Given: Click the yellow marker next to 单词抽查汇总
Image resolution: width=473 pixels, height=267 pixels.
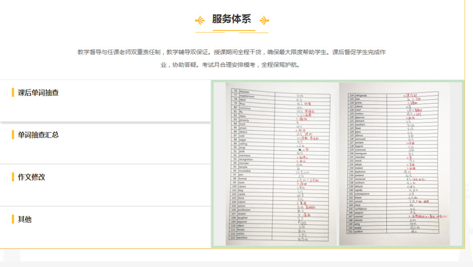Looking at the screenshot, I should (x=13, y=135).
